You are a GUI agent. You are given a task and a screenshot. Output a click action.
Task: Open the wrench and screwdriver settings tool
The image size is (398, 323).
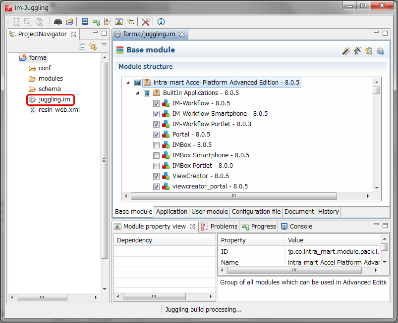pos(145,22)
